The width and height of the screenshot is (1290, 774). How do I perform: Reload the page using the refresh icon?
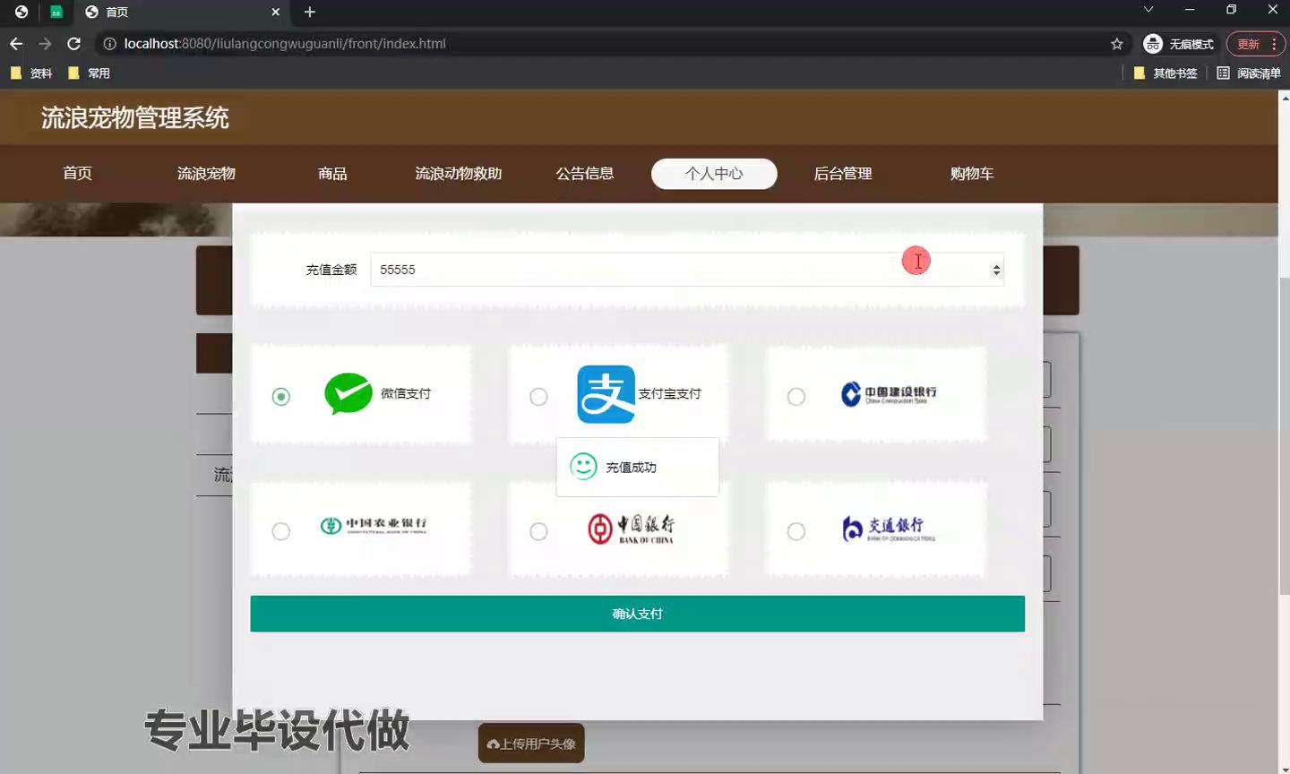coord(74,44)
